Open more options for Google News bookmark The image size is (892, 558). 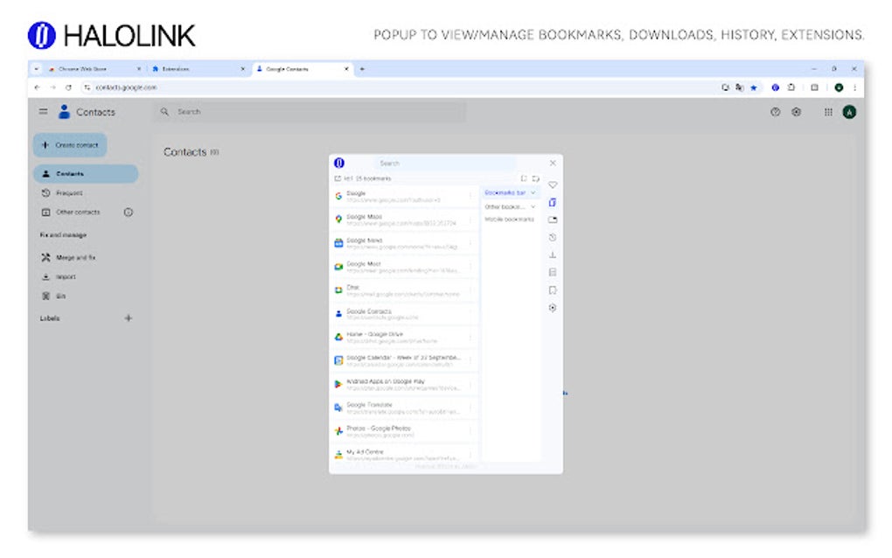(x=470, y=243)
